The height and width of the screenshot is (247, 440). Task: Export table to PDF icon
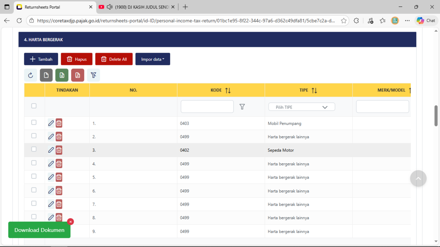pyautogui.click(x=78, y=75)
